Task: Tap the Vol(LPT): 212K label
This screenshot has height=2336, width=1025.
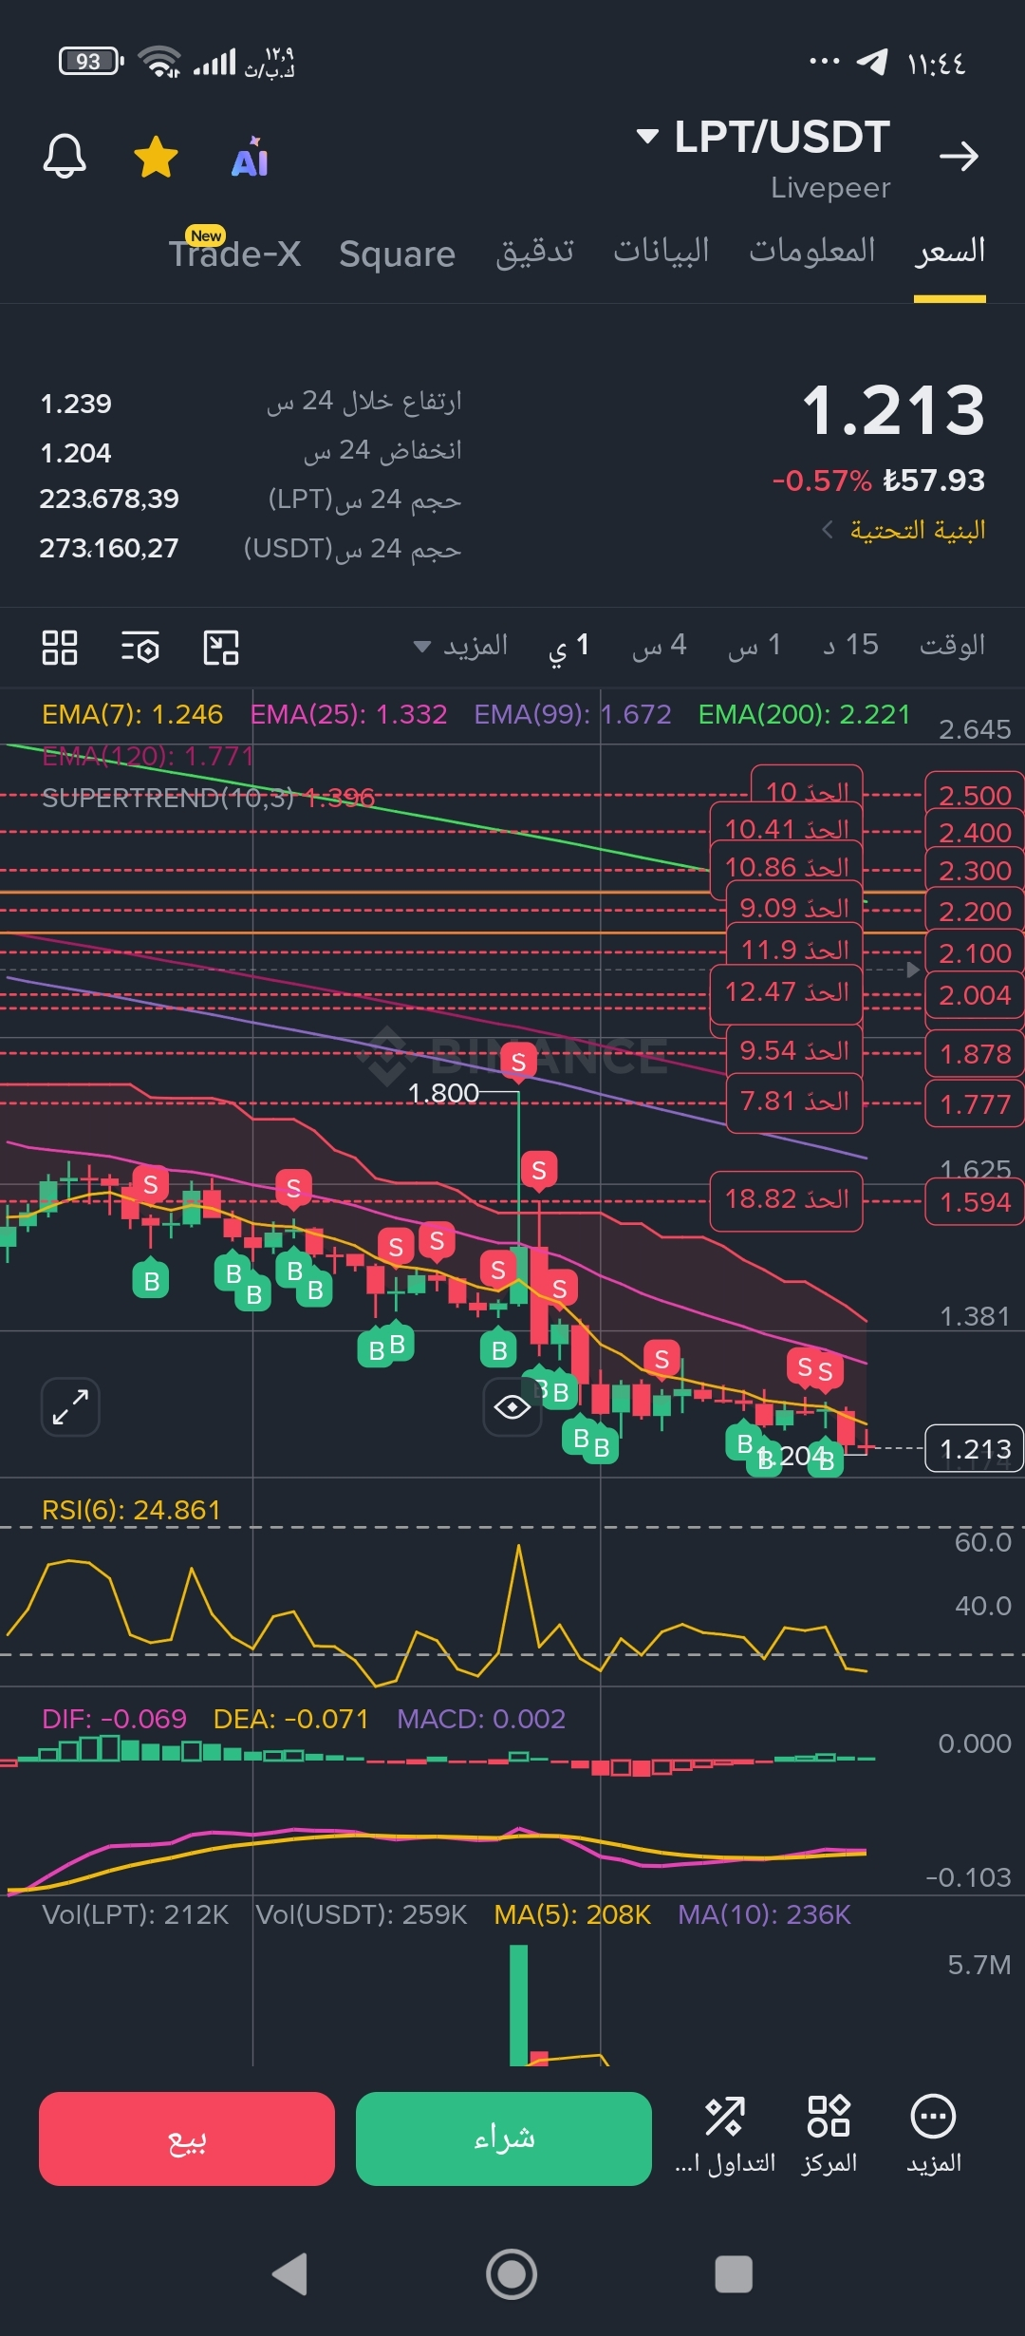Action: [135, 1914]
